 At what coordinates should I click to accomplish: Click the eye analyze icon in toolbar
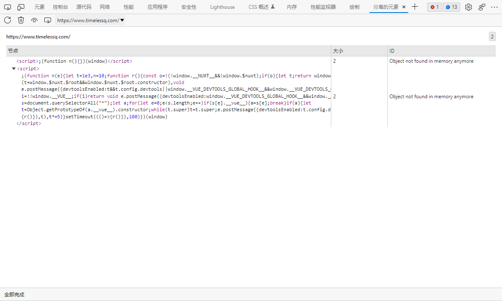[34, 20]
